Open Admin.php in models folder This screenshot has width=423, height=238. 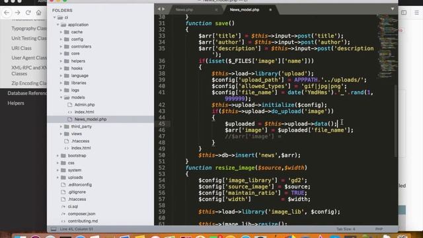click(x=85, y=104)
